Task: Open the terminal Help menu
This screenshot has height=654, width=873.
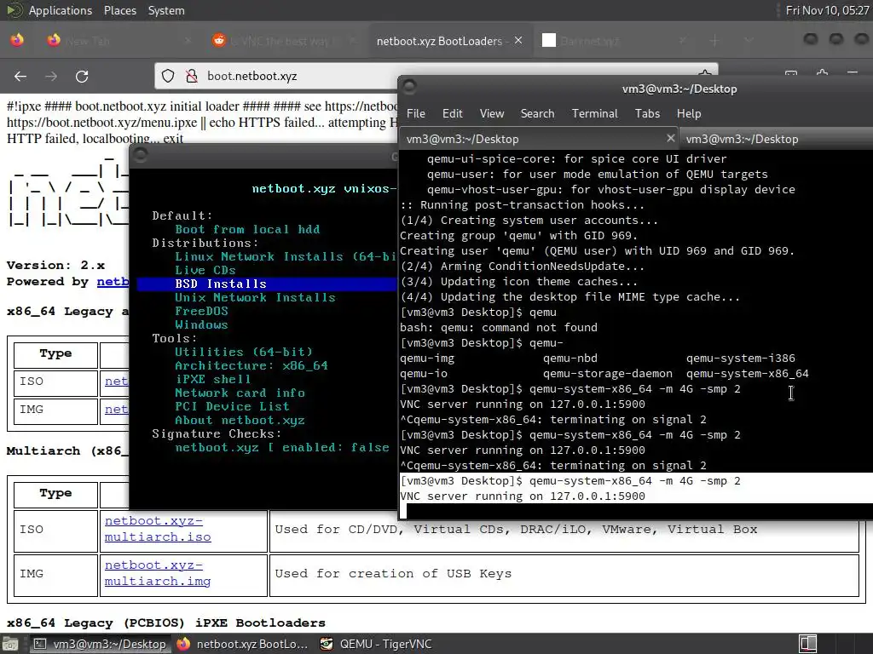Action: pyautogui.click(x=689, y=113)
